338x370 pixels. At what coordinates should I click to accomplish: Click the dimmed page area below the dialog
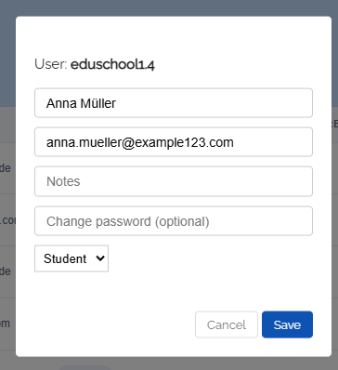pos(169,363)
